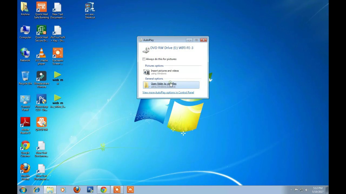This screenshot has height=194, width=346.
Task: Select the ice_video_2 webm file icon
Action: [x=58, y=101]
